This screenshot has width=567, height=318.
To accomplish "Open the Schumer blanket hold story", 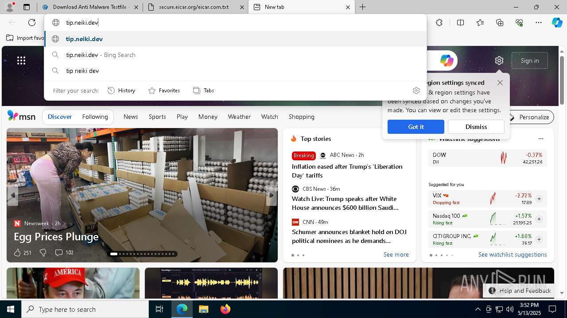I will point(349,236).
